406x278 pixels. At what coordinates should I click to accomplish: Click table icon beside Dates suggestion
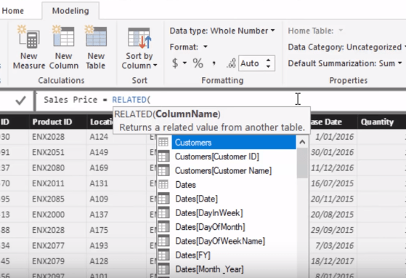163,184
